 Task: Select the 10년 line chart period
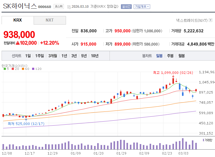tap(95, 56)
